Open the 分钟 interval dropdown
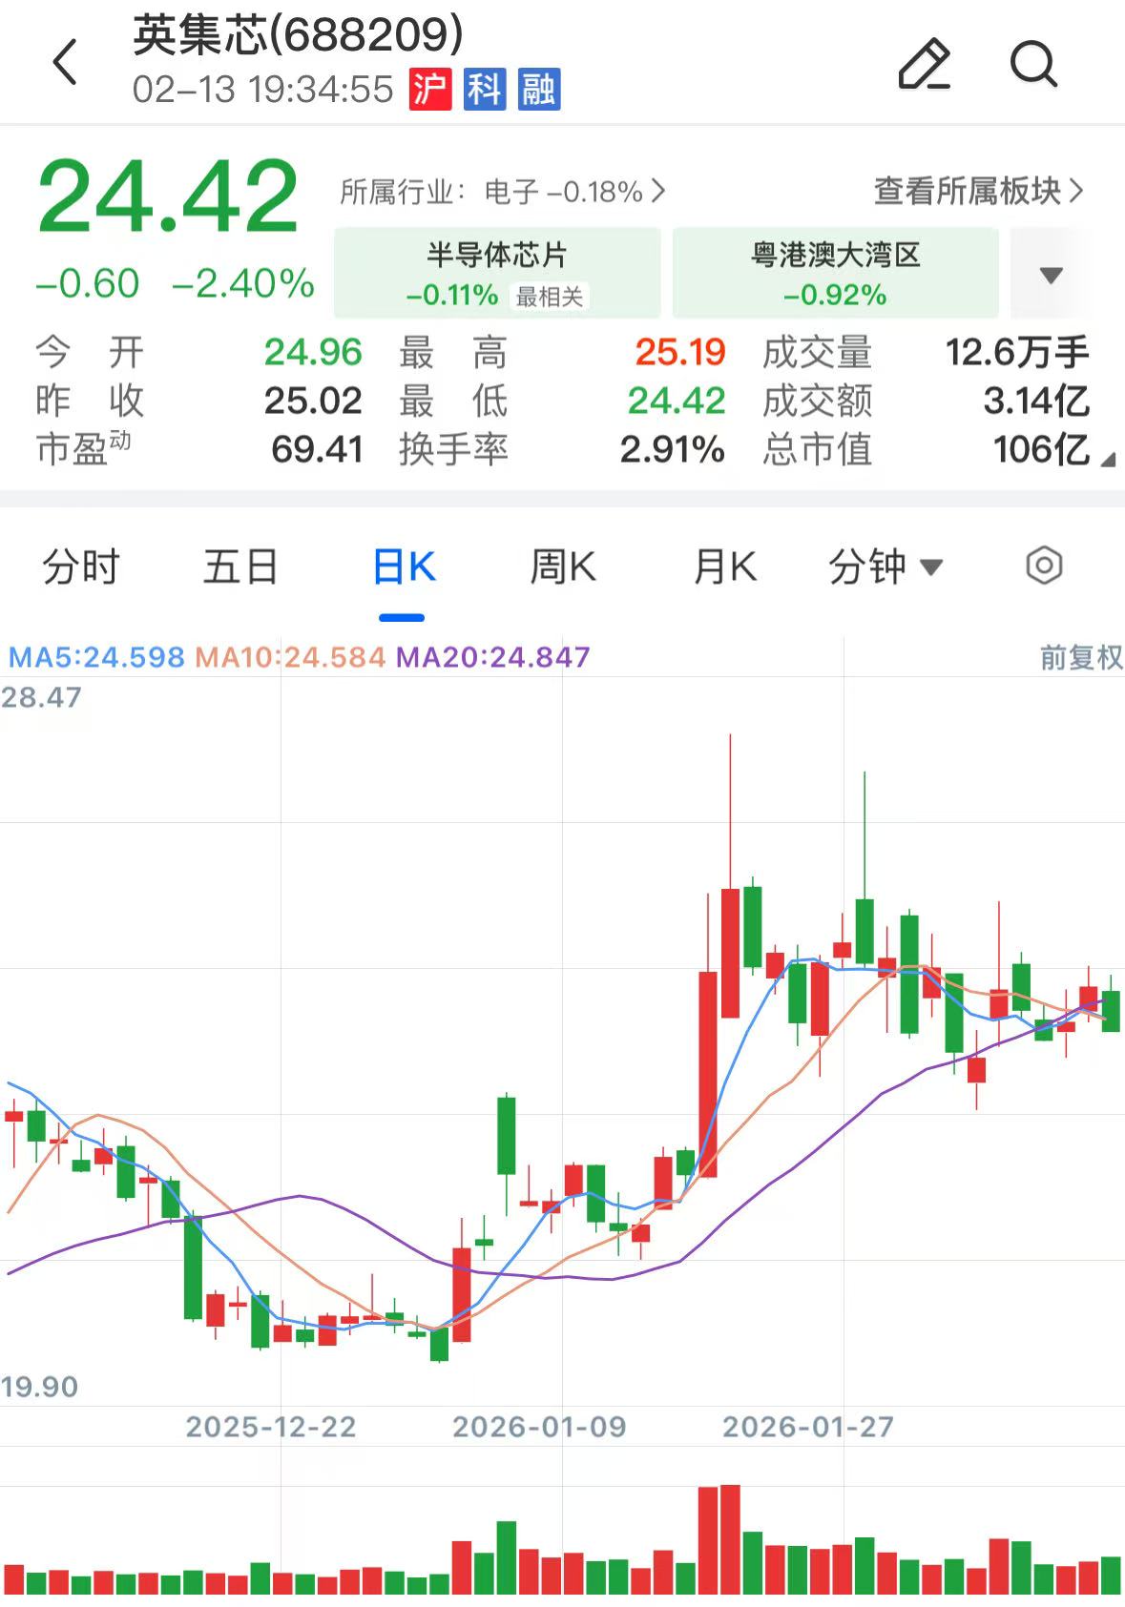Viewport: 1125px width, 1607px height. (x=885, y=567)
